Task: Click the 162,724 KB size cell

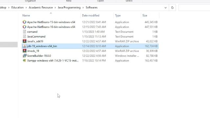Action: [151, 46]
